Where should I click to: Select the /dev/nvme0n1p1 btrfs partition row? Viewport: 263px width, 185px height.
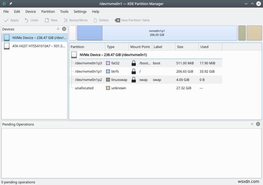pyautogui.click(x=88, y=71)
